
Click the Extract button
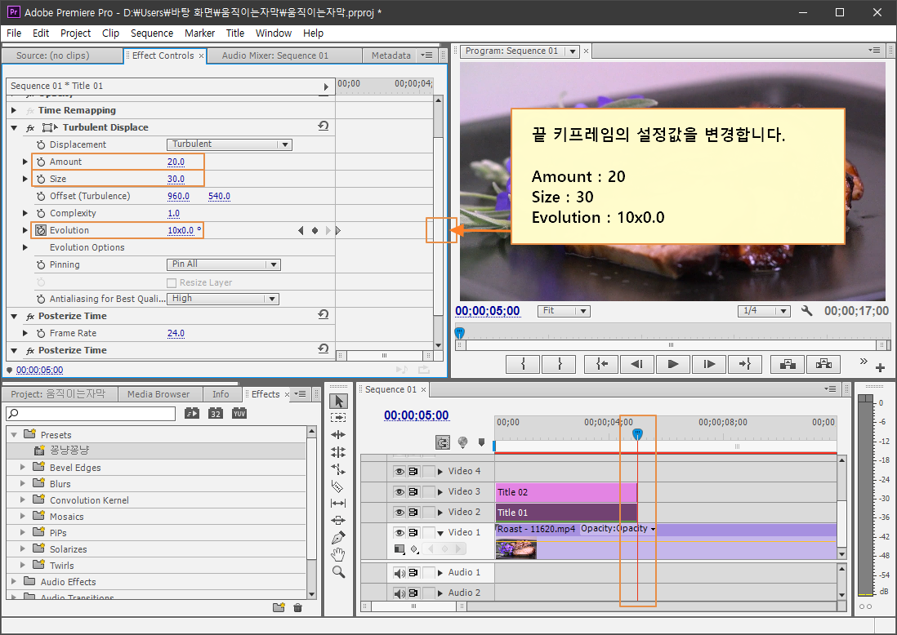(x=823, y=364)
